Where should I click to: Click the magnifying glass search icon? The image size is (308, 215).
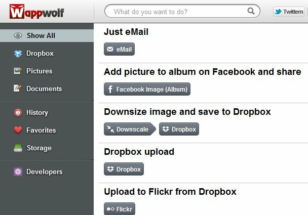point(251,11)
